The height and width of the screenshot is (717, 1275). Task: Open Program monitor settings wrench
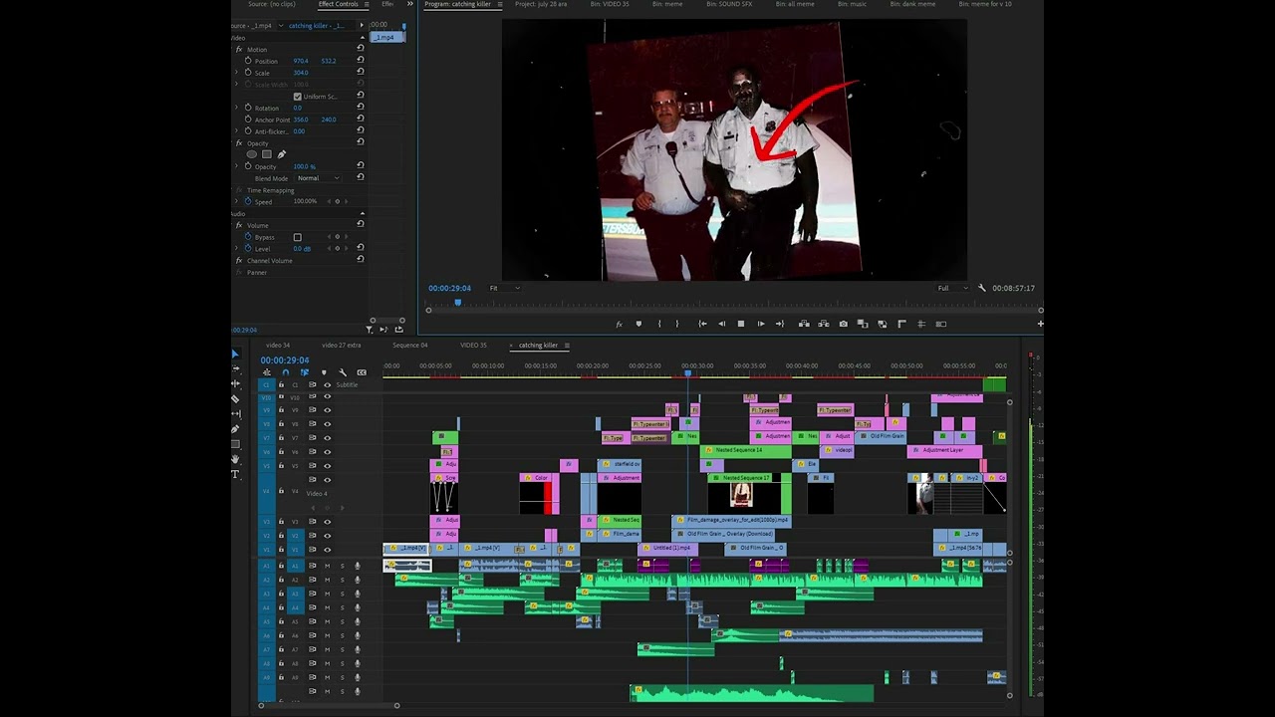click(981, 288)
